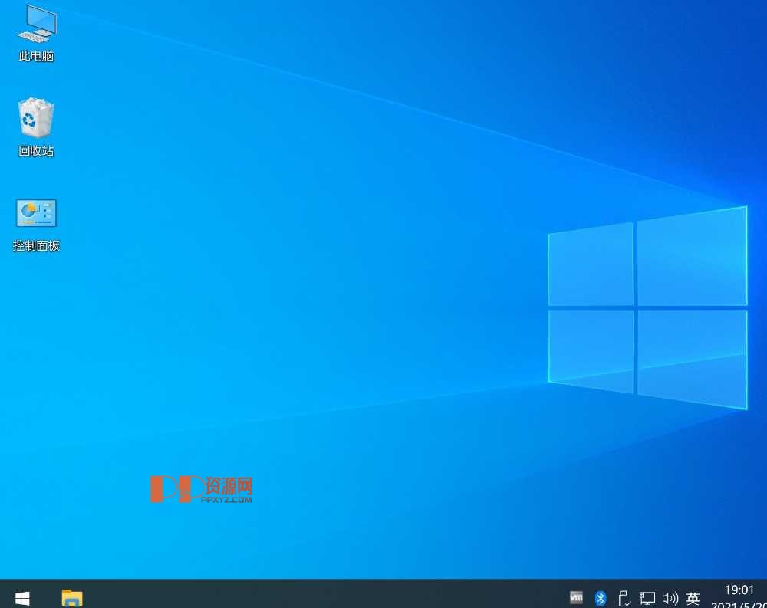Viewport: 767px width, 608px height.
Task: Switch input language via the 英 indicator
Action: [x=692, y=597]
